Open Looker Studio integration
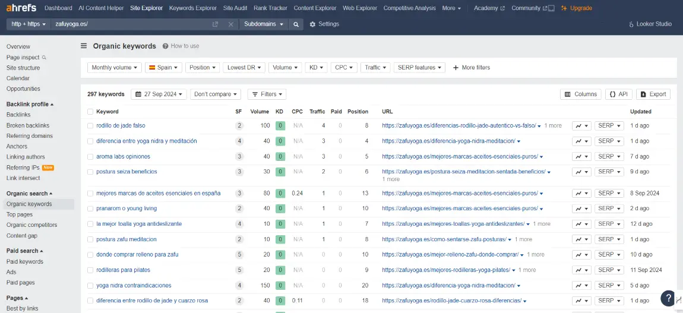683x313 pixels. click(650, 24)
